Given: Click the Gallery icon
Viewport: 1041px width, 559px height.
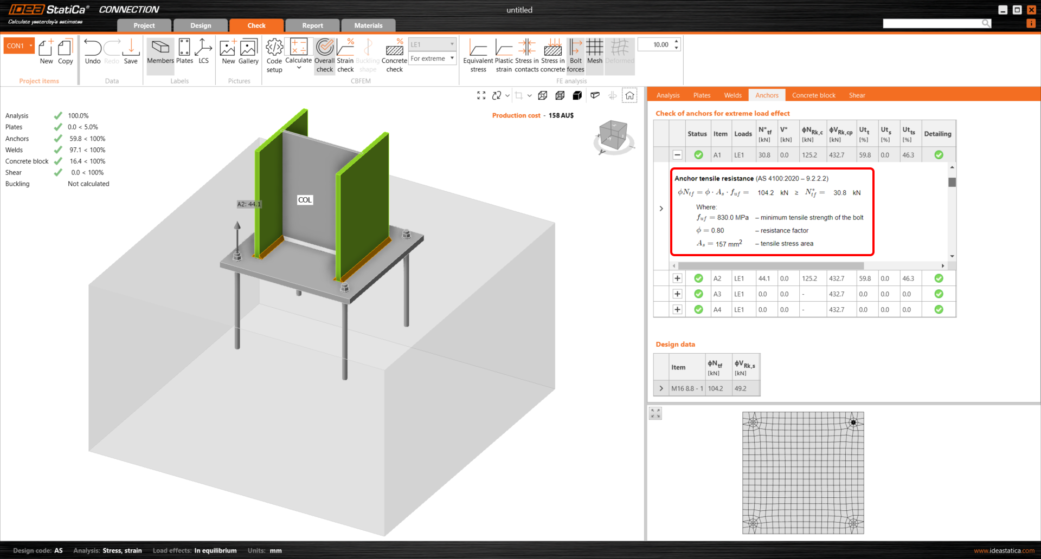Looking at the screenshot, I should (x=248, y=51).
